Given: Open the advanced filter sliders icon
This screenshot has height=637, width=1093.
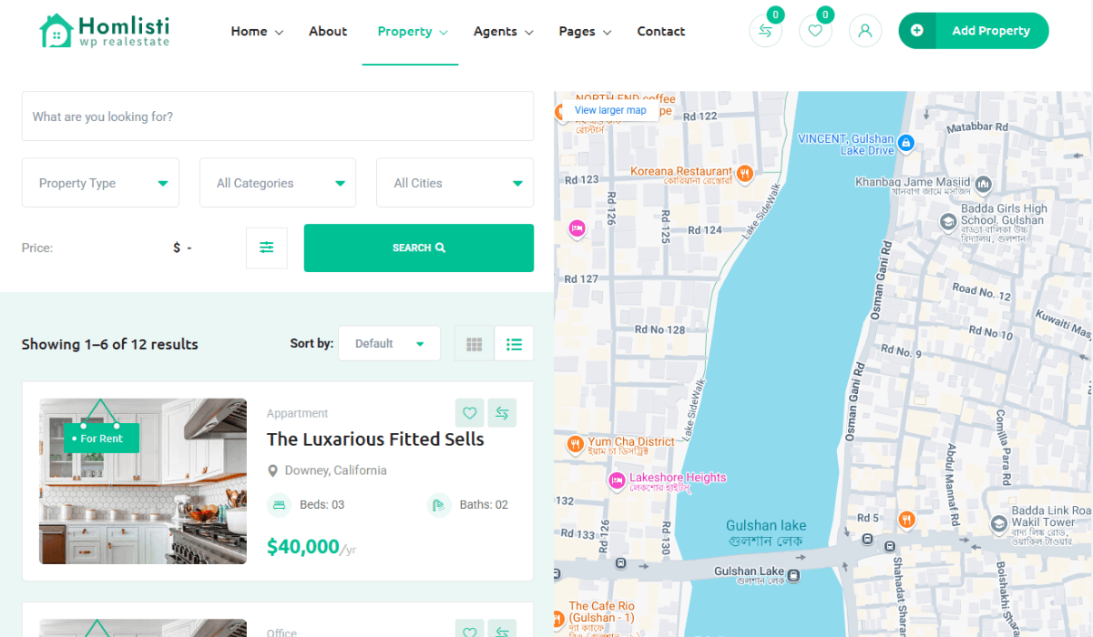Looking at the screenshot, I should coord(267,248).
